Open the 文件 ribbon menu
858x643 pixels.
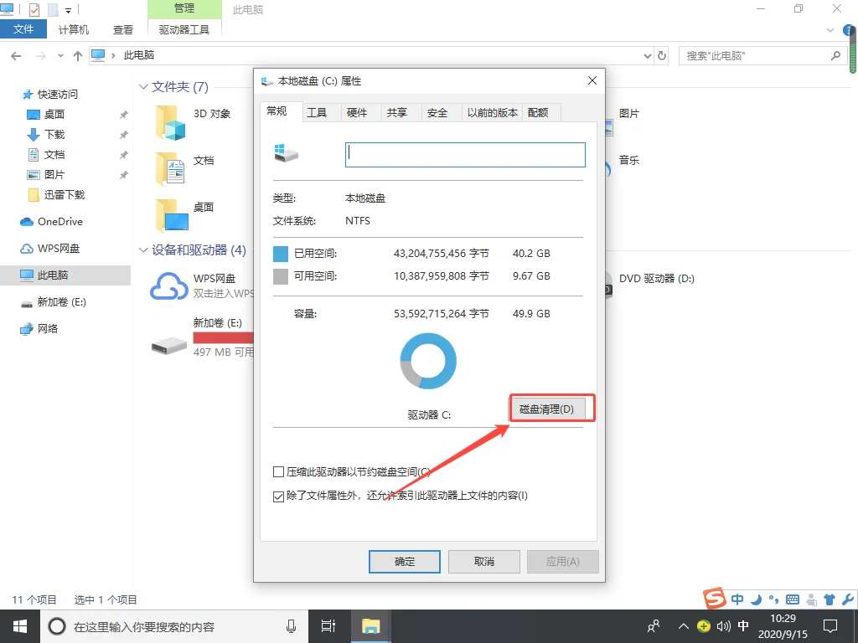[x=23, y=29]
